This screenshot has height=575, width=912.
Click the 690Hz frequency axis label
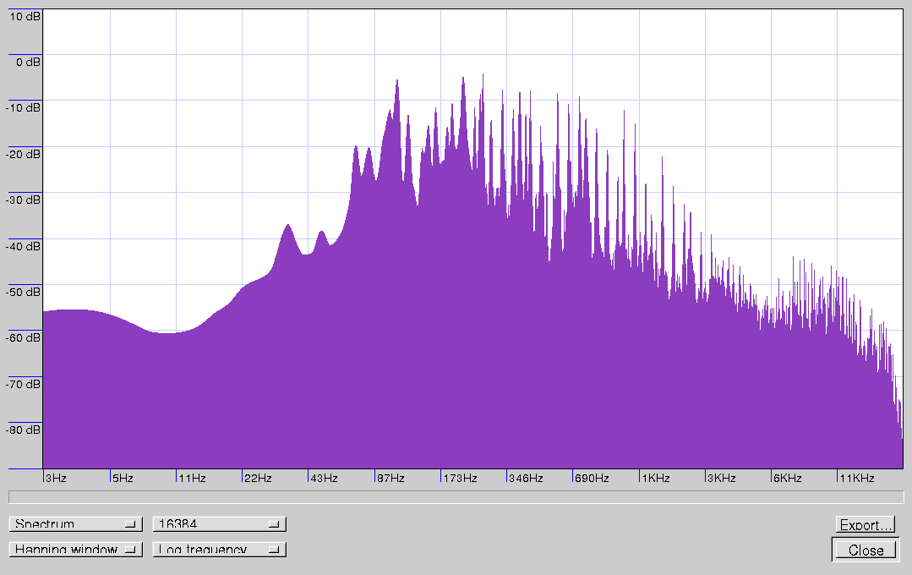coord(592,479)
